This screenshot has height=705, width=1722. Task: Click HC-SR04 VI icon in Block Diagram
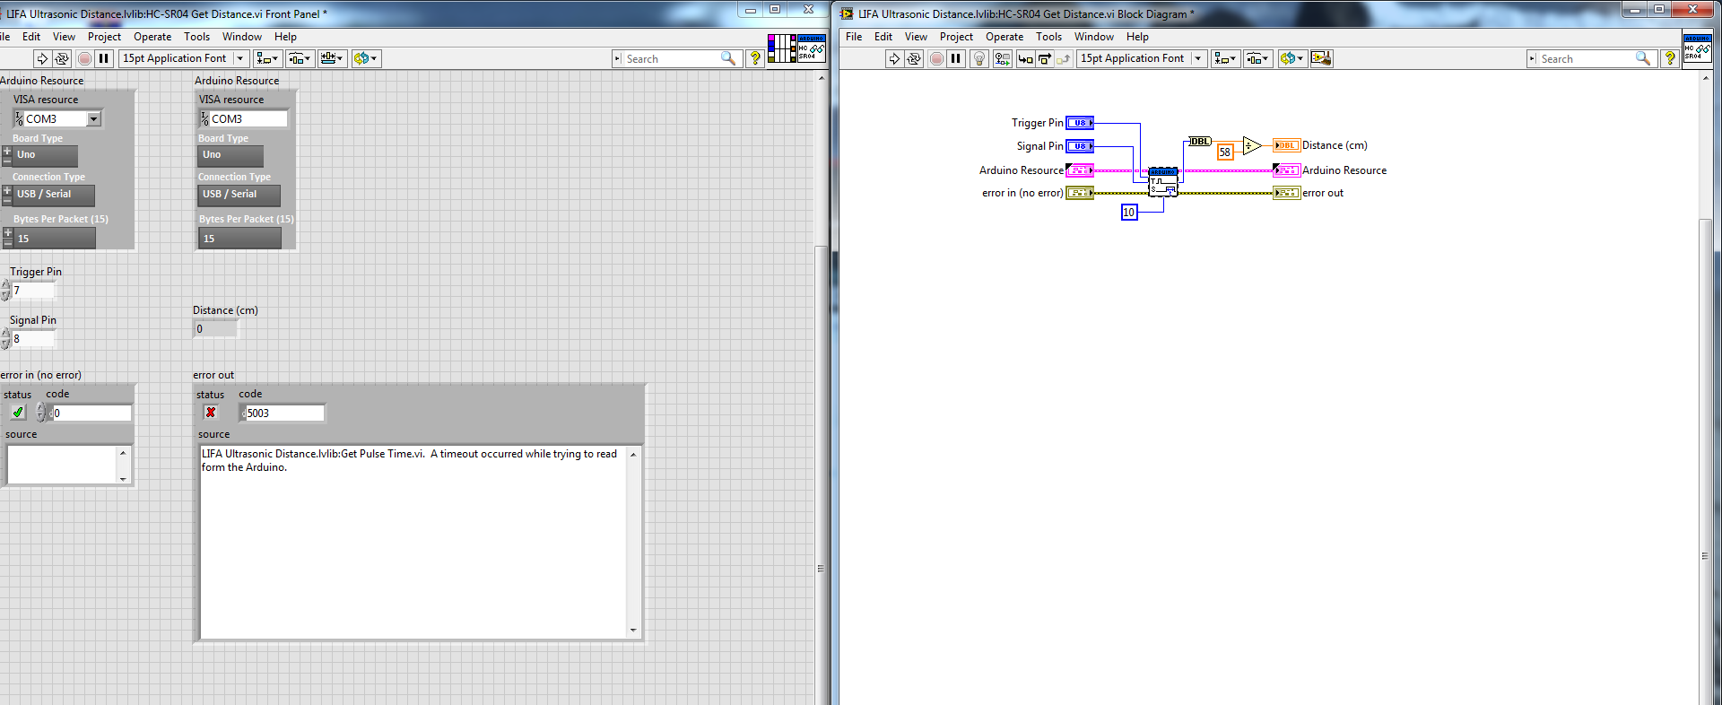point(1697,48)
